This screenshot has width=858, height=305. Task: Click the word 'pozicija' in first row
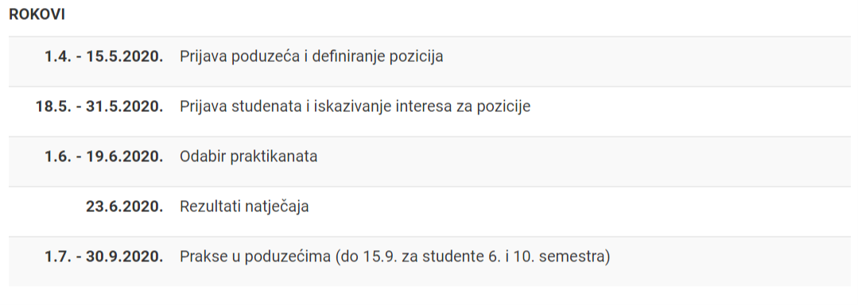[416, 56]
